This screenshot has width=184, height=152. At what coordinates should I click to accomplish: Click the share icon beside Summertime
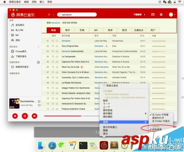tap(39, 101)
